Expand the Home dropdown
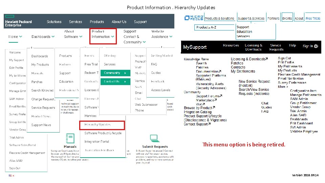325x183 pixels. tap(15, 37)
